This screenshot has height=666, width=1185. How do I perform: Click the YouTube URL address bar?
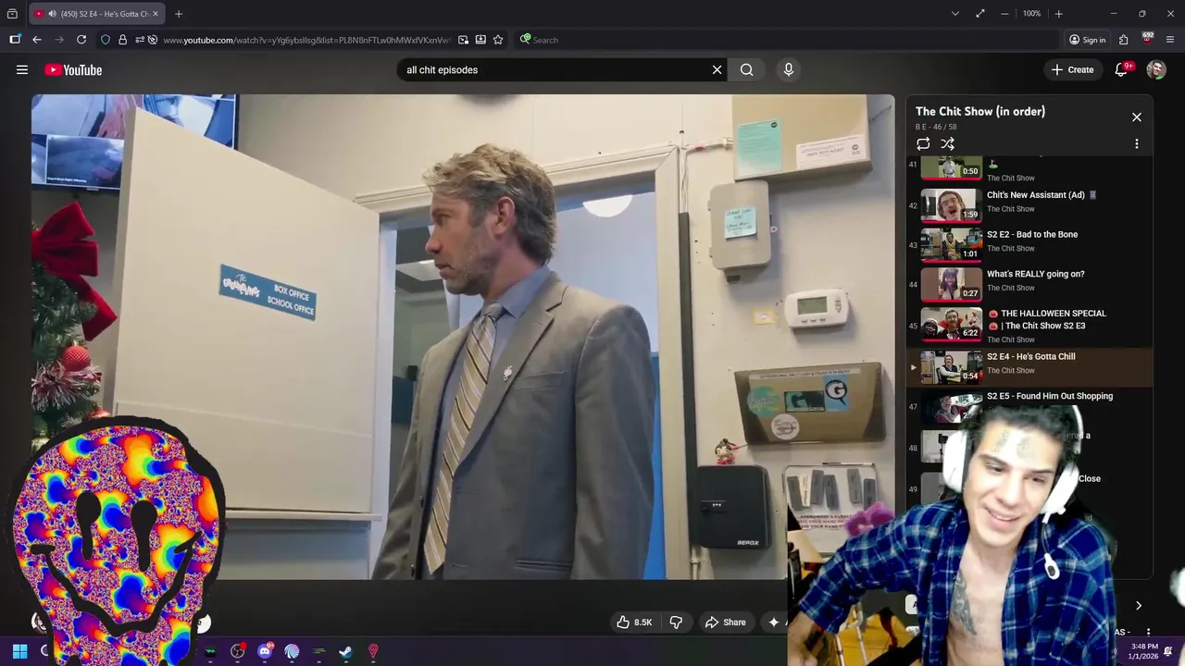click(x=306, y=40)
